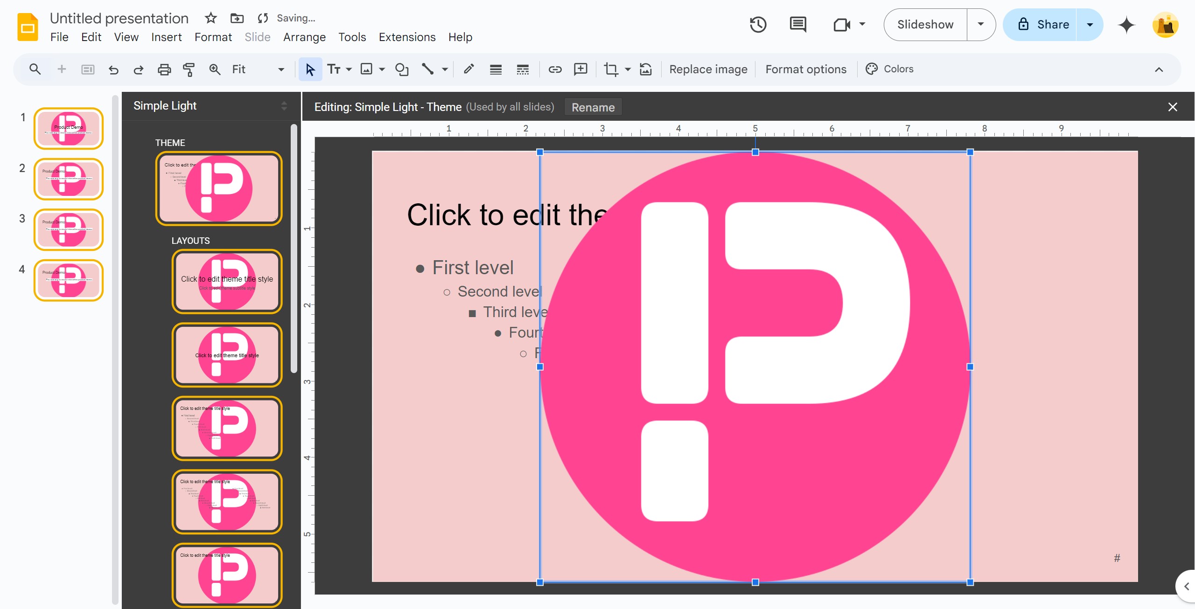The height and width of the screenshot is (609, 1195).
Task: Click the Format options button
Action: coord(806,69)
